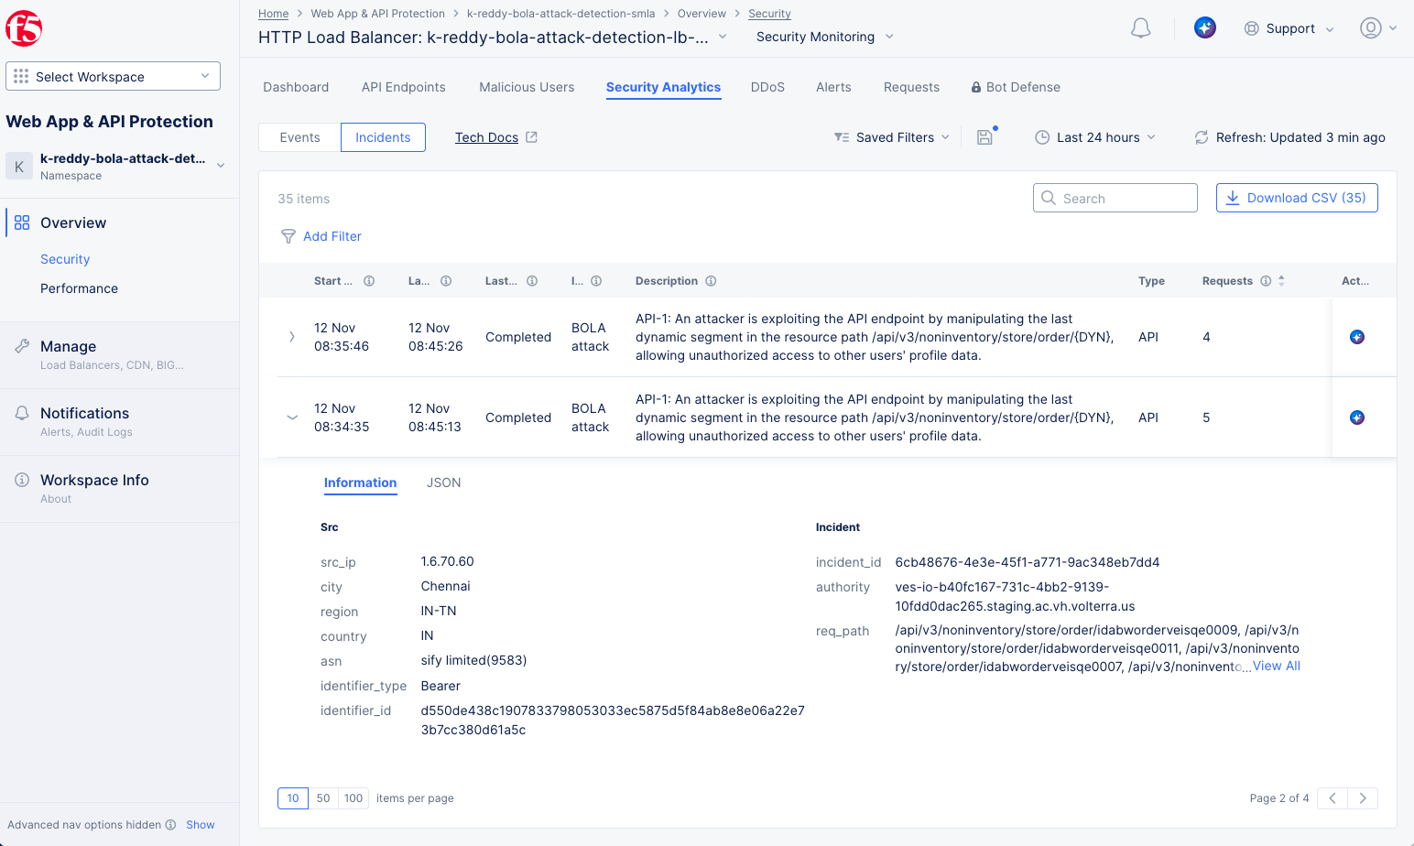The image size is (1414, 846).
Task: Click the AI action icon for the 08:35:46 incident
Action: (x=1357, y=337)
